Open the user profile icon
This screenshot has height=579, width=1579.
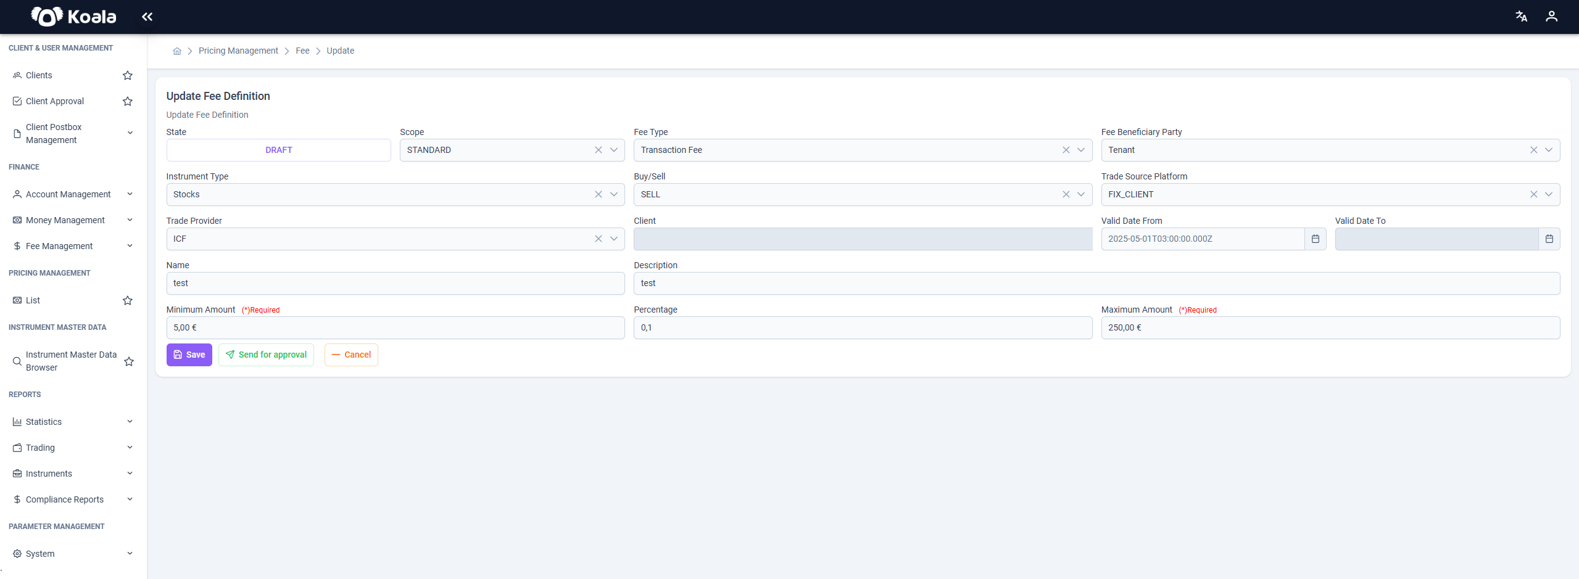coord(1551,17)
